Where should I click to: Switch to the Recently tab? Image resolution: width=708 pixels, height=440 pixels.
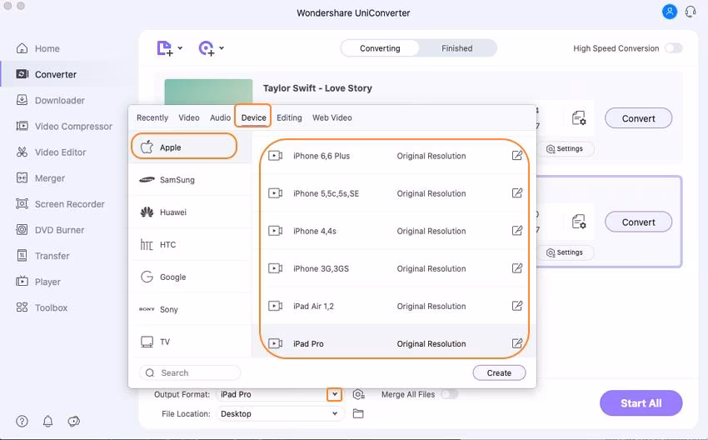pos(152,117)
